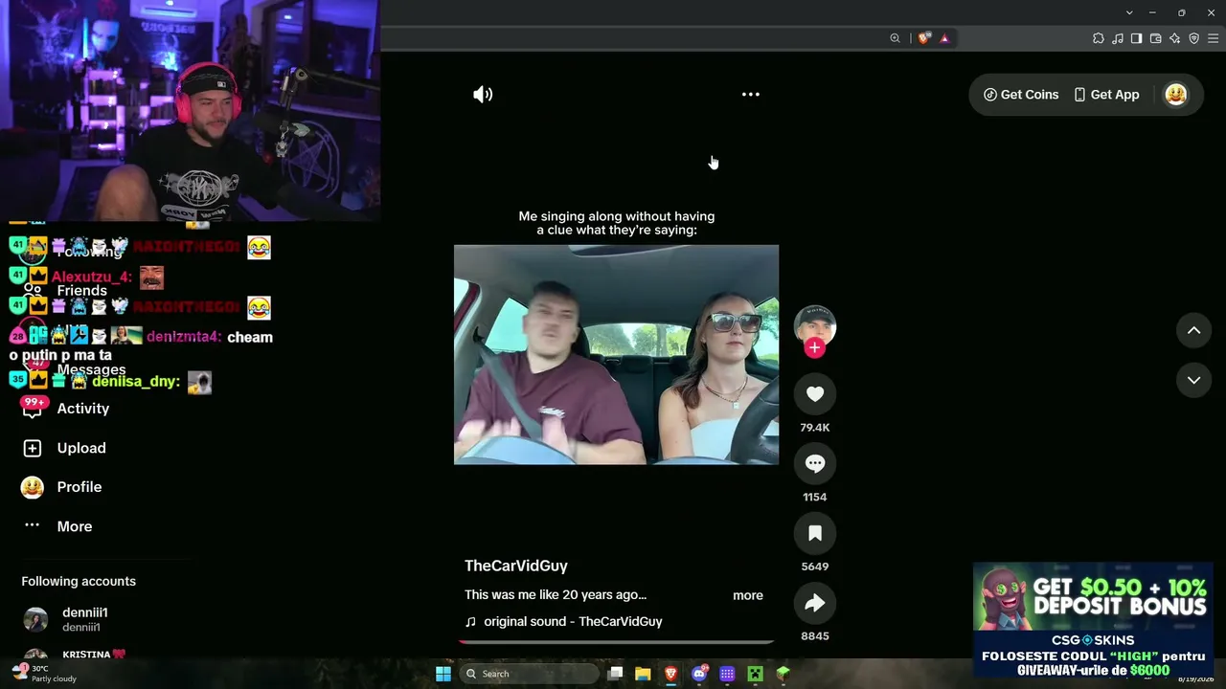
Task: Open the browser zoom magnifier icon
Action: 895,38
